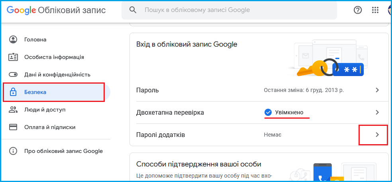
Task: Click the blue checkmark beside Увімкнено
Action: click(268, 112)
